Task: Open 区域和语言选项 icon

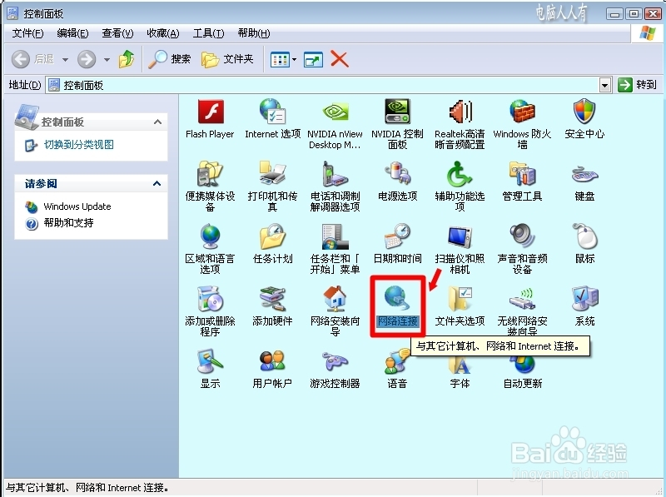Action: [211, 236]
